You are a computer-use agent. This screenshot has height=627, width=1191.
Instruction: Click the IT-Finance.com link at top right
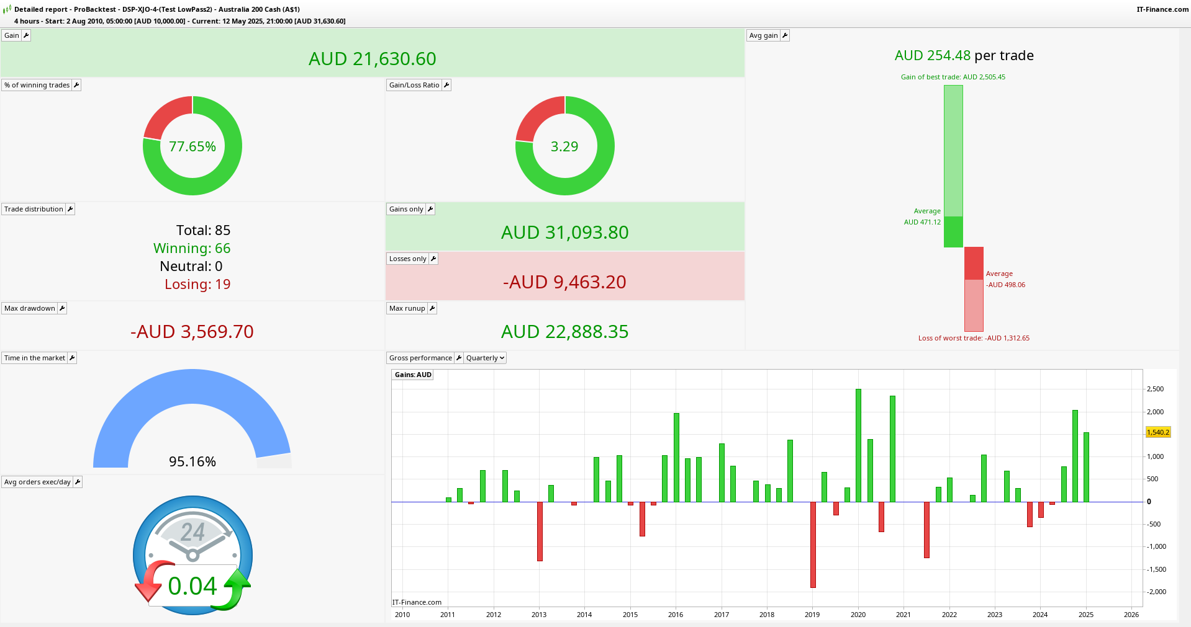[1162, 9]
